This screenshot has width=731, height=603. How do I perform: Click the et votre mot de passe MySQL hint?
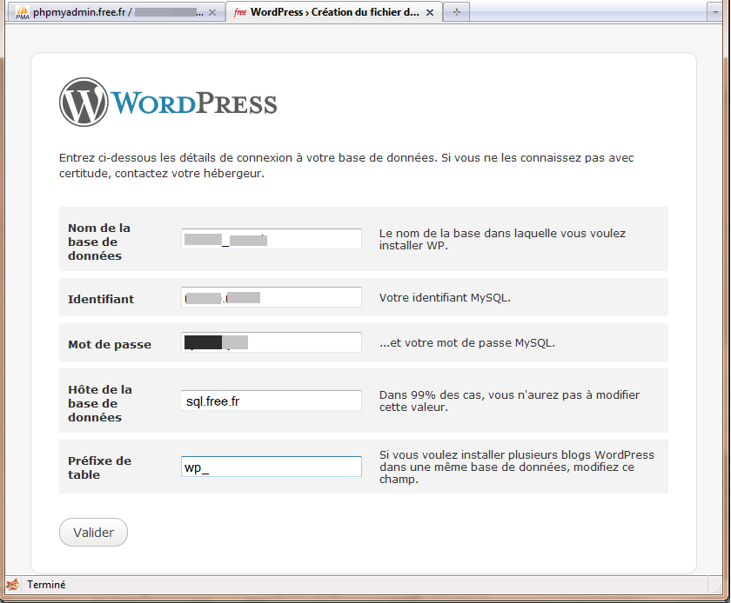(x=467, y=343)
